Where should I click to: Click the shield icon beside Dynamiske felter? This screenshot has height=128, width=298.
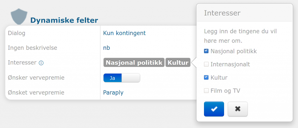[x=19, y=17]
